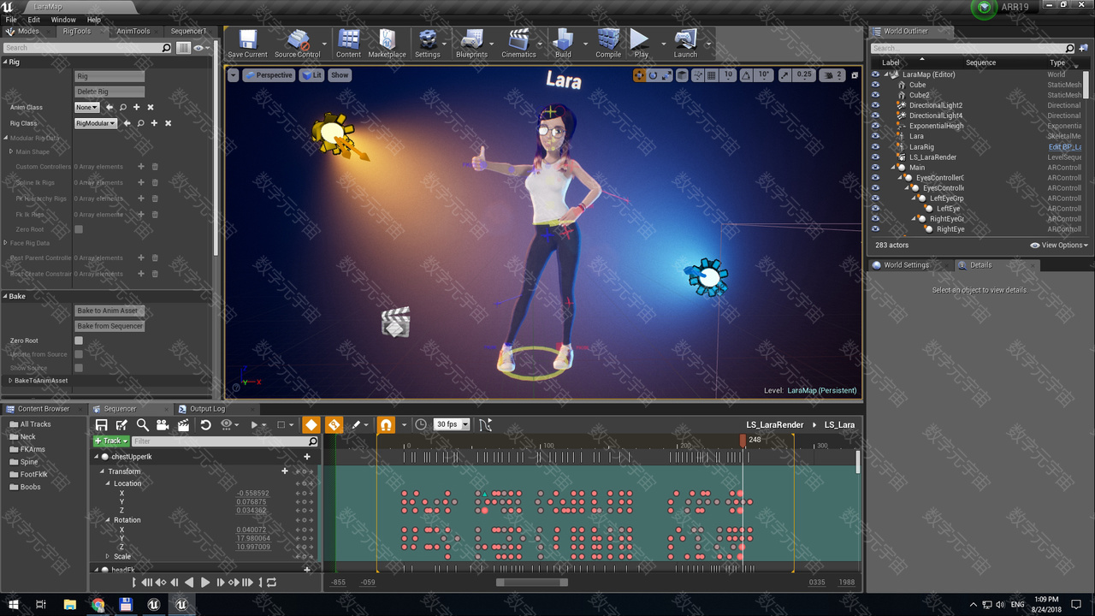The width and height of the screenshot is (1095, 616).
Task: Click the Sequencer camera cut icon
Action: pos(163,424)
